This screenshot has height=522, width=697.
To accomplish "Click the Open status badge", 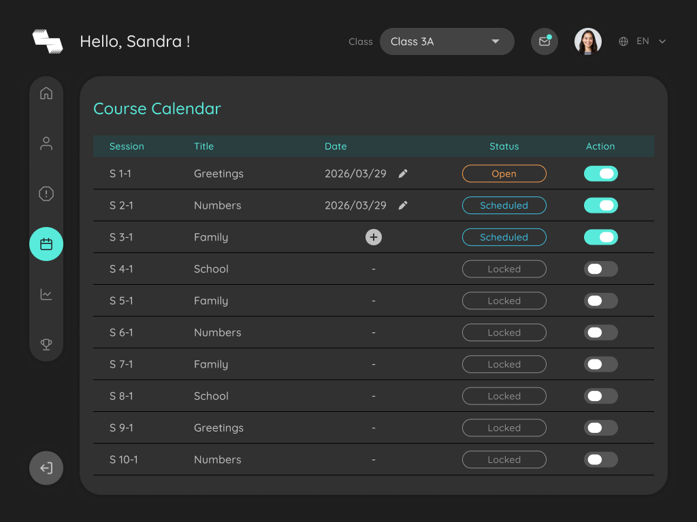I will [504, 173].
